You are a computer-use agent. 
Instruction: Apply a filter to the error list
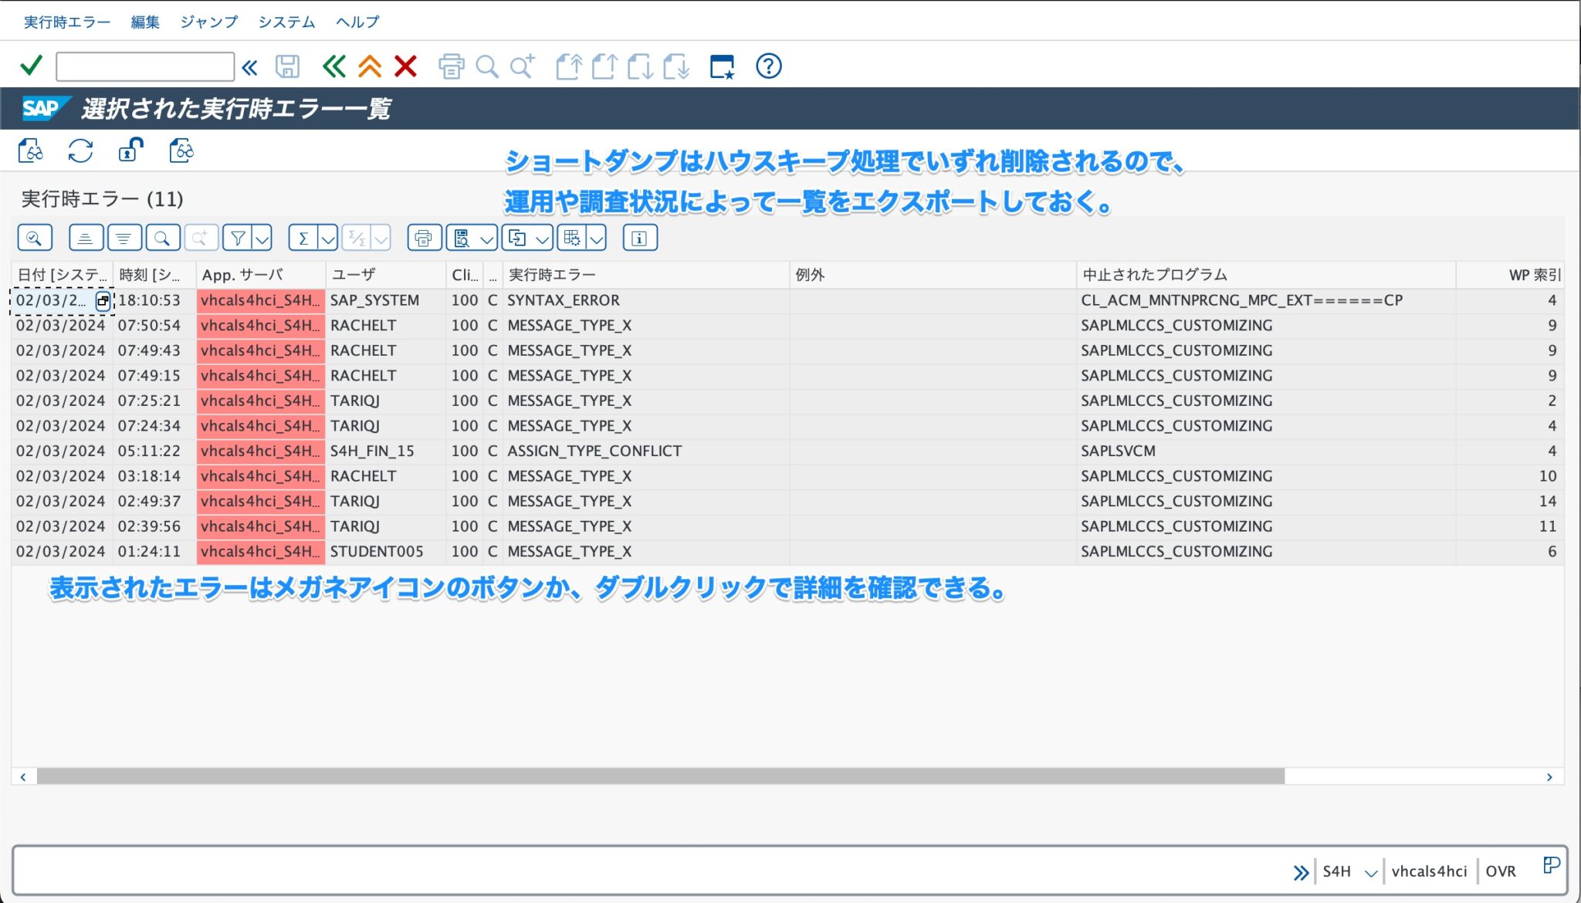[238, 237]
